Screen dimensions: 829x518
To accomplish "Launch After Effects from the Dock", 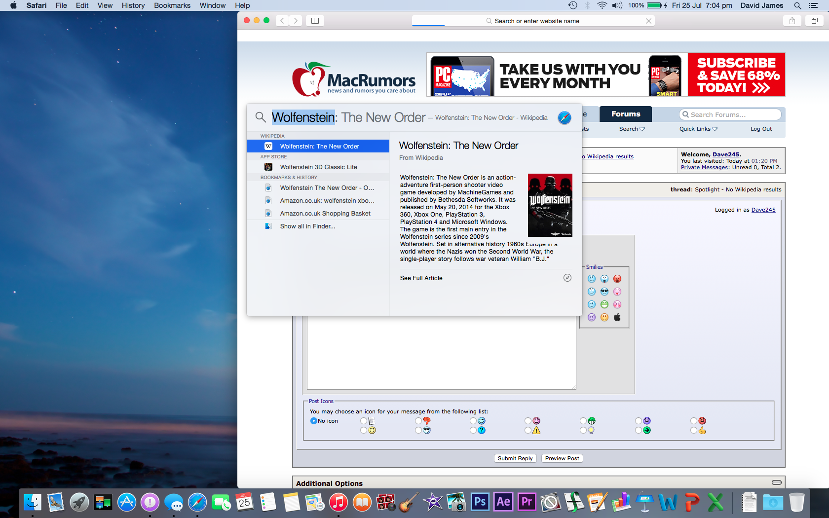I will point(503,502).
